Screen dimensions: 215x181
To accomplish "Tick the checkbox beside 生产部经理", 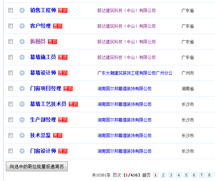I will 11,120.
